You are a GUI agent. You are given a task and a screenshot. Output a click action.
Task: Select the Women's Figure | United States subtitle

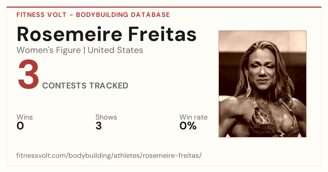(80, 50)
